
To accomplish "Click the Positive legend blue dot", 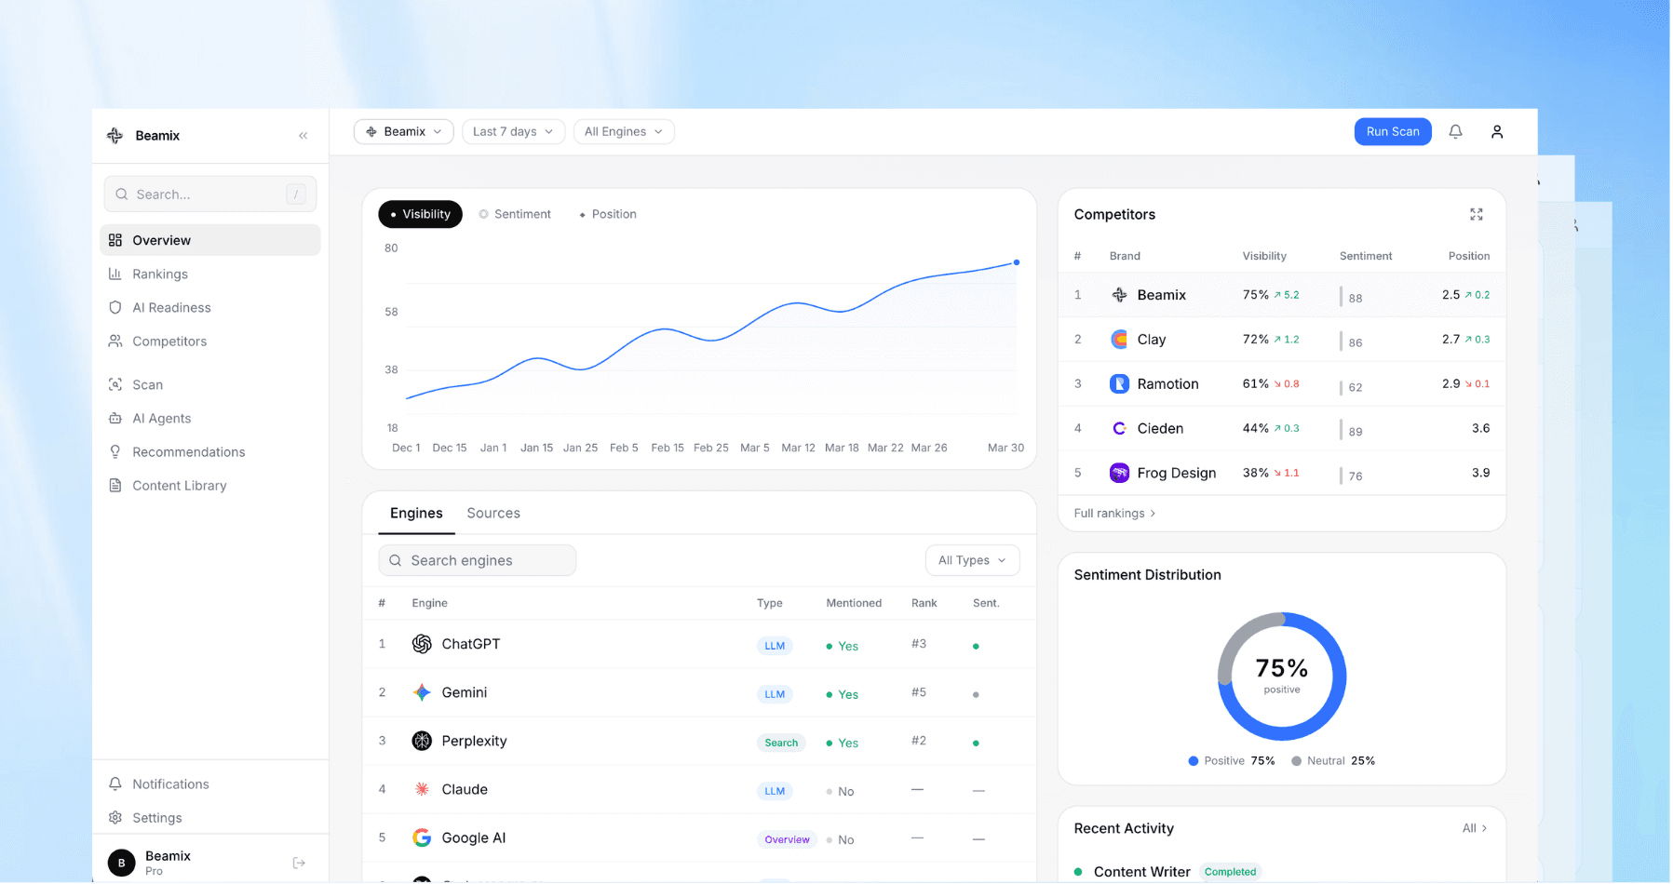I will (1194, 762).
